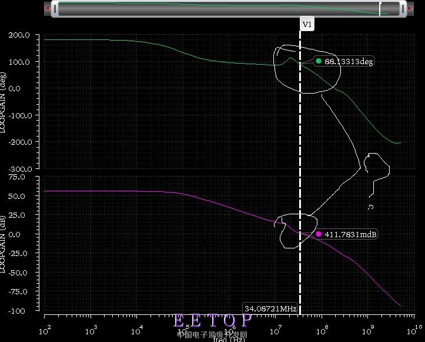
Task: Click the magenta gain marker dot
Action: pos(319,234)
